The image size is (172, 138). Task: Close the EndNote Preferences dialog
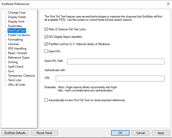tap(168, 4)
